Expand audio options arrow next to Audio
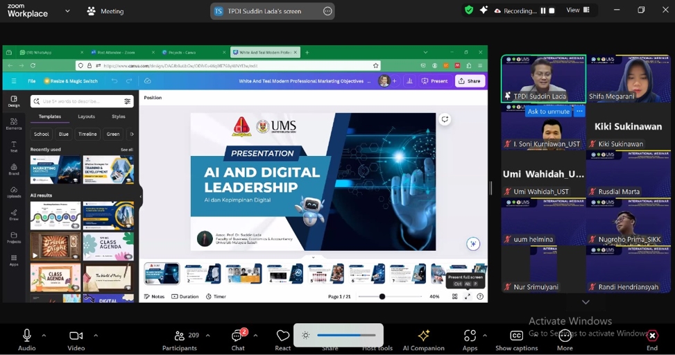The image size is (675, 355). click(x=44, y=336)
